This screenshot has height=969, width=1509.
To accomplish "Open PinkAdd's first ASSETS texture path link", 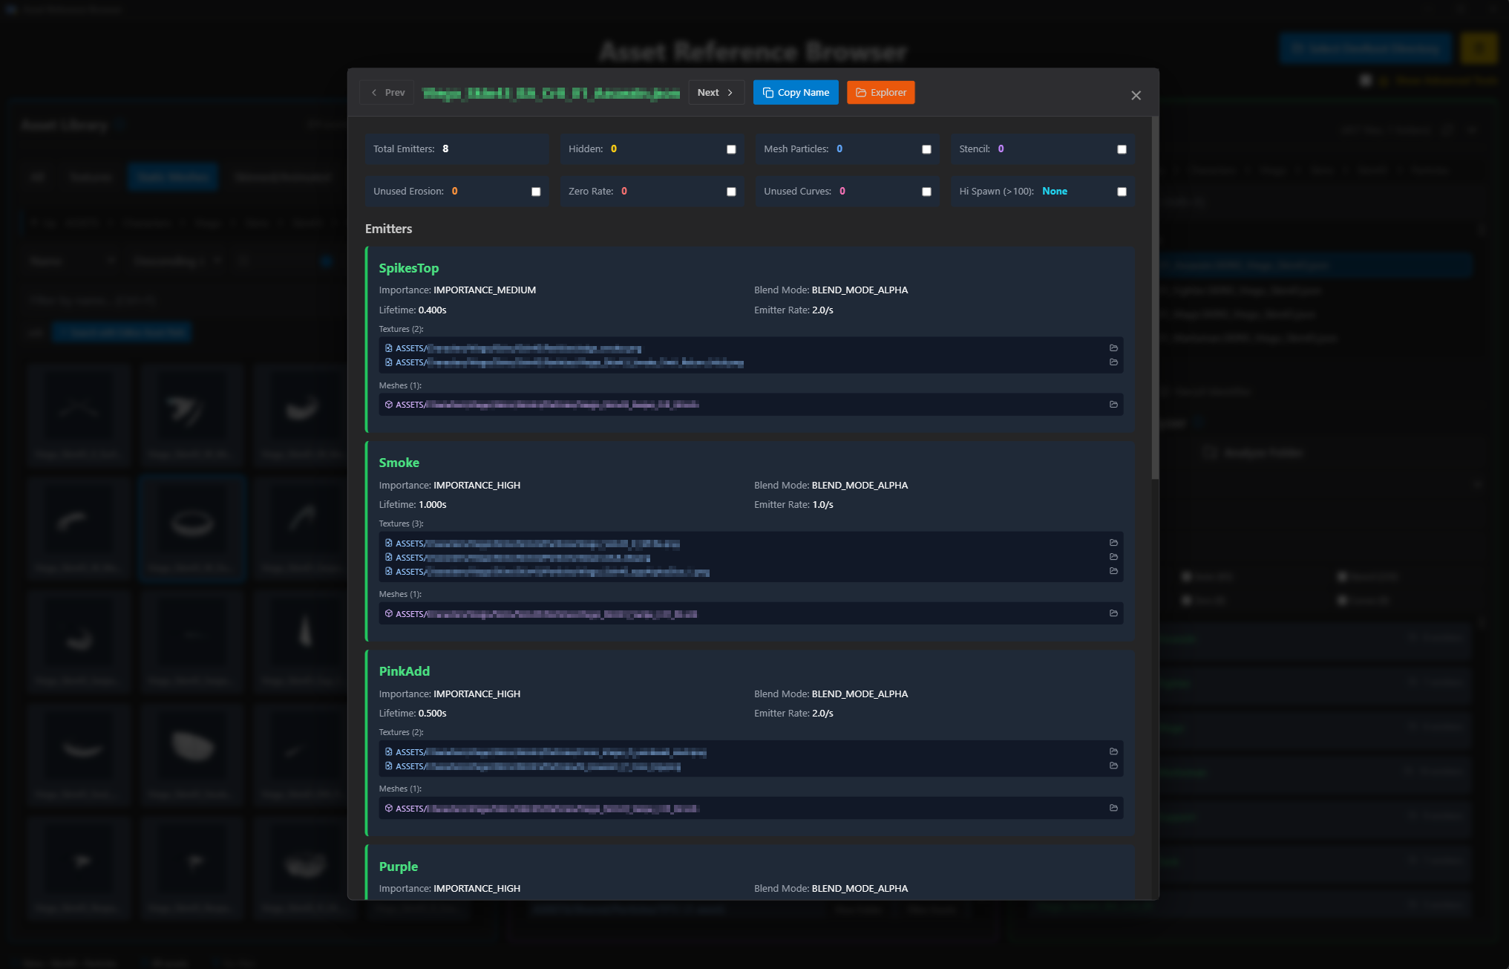I will [x=549, y=751].
